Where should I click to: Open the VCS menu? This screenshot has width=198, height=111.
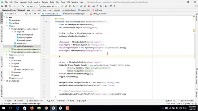pos(68,2)
